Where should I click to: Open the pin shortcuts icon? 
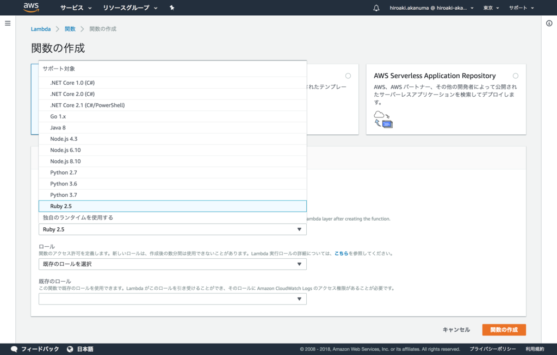point(172,8)
